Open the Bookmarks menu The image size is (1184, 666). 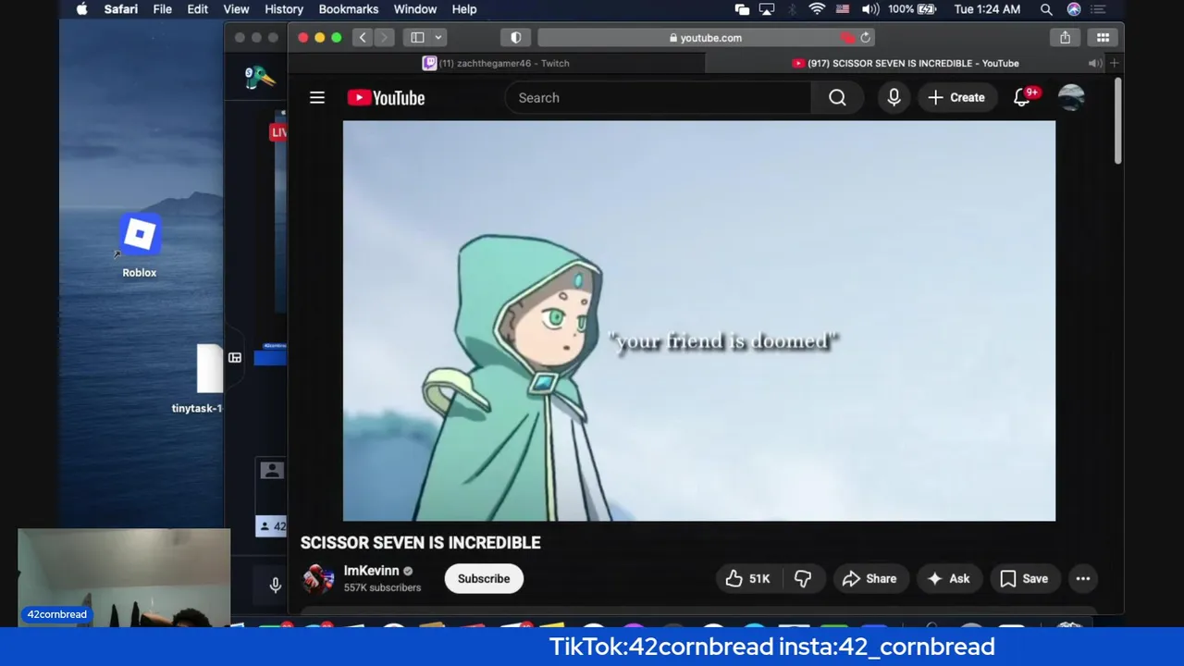click(349, 9)
